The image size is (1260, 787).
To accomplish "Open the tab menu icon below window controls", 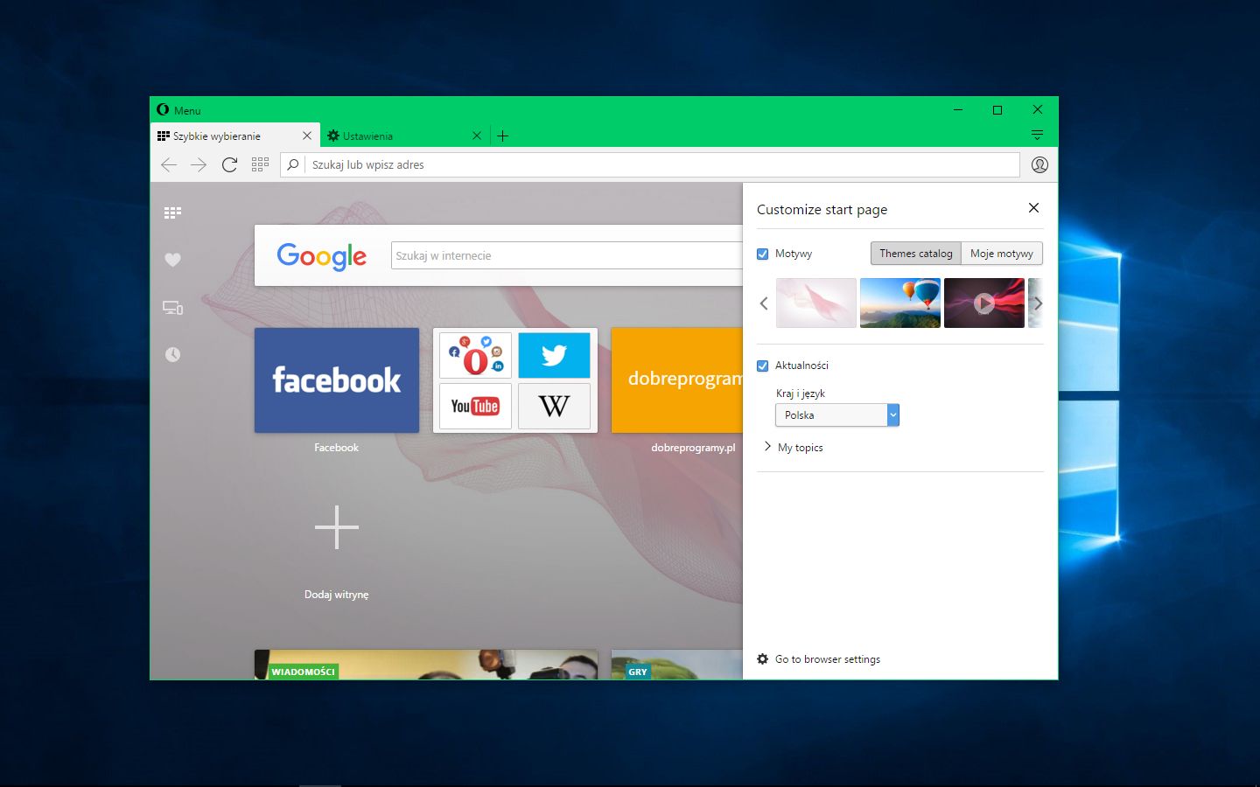I will (x=1037, y=135).
